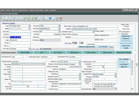Open the PO Type dropdown

(59, 26)
